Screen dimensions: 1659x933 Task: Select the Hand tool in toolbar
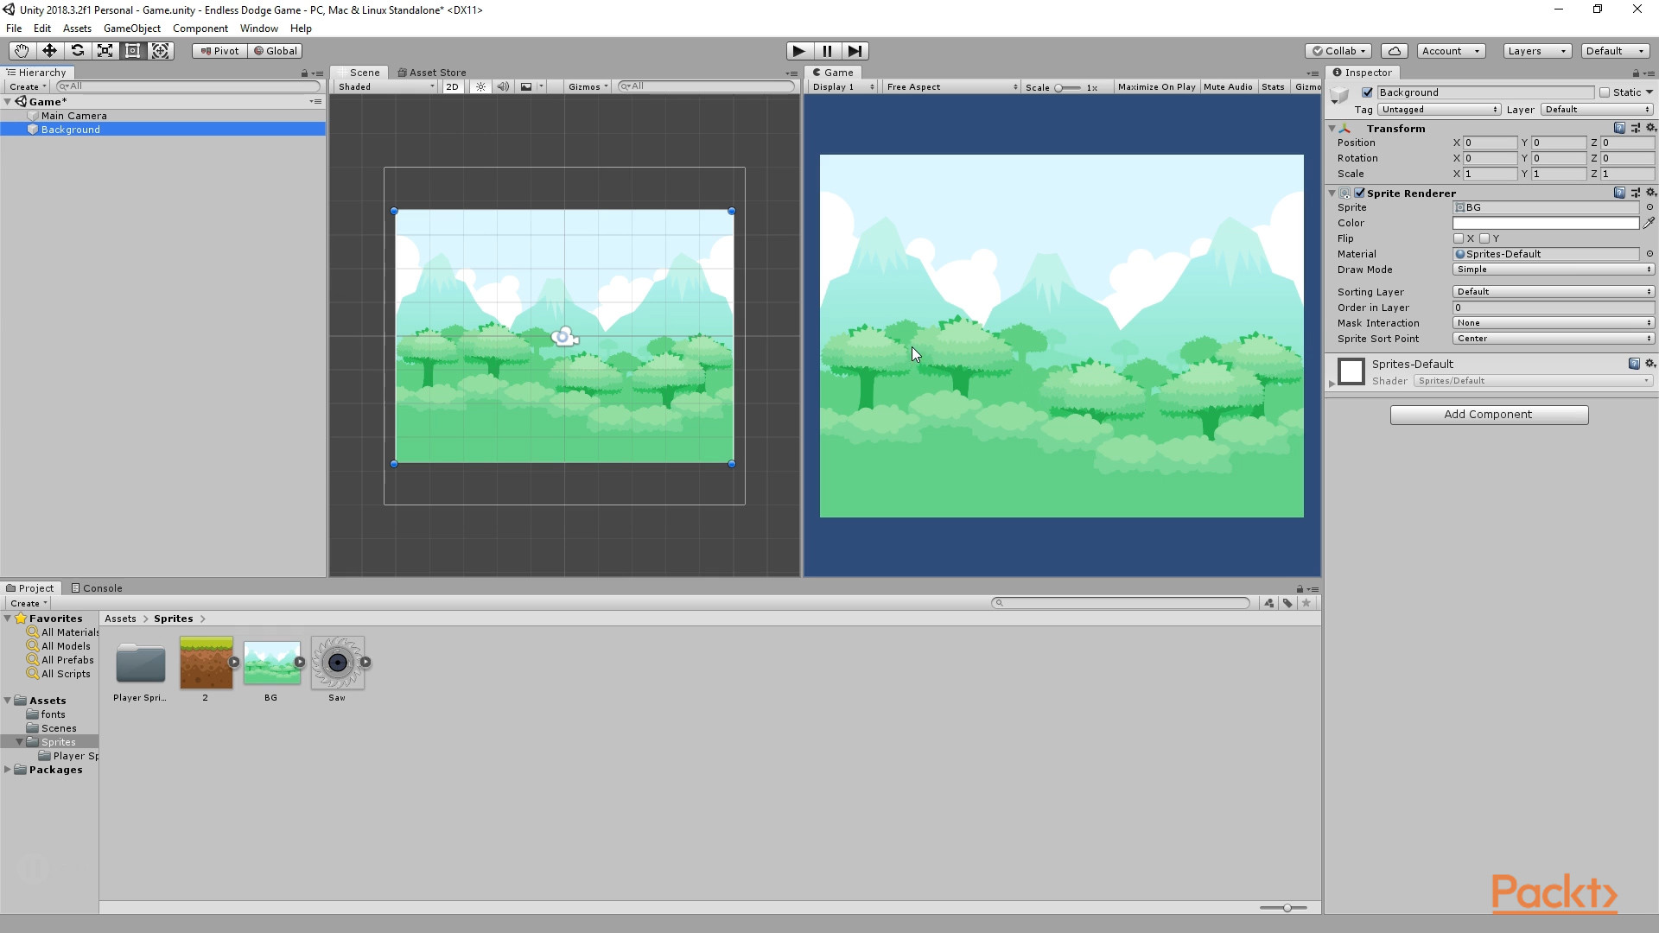point(21,51)
